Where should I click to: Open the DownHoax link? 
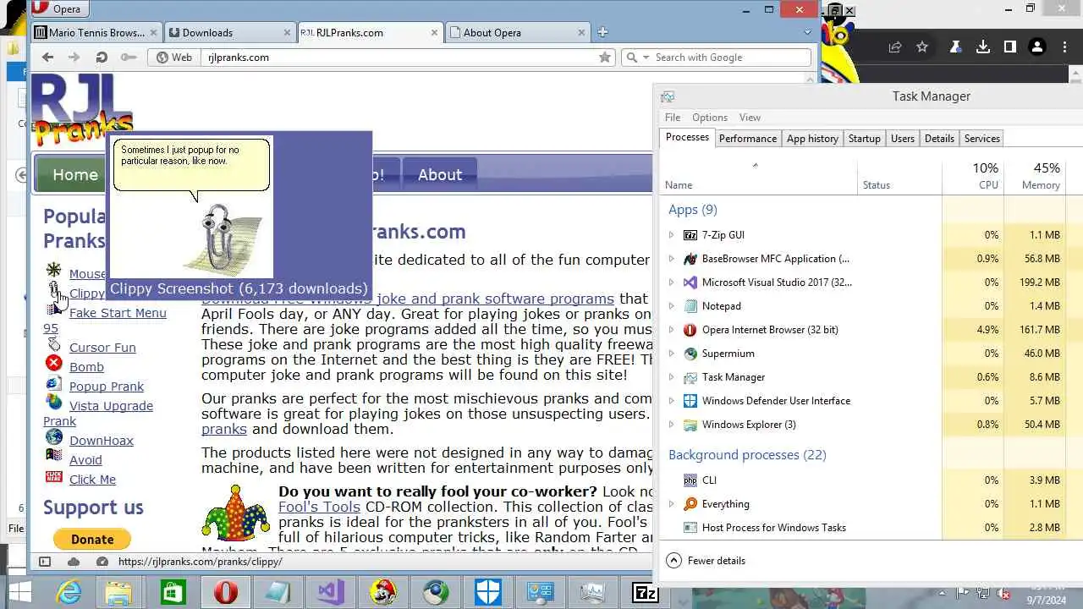102,441
